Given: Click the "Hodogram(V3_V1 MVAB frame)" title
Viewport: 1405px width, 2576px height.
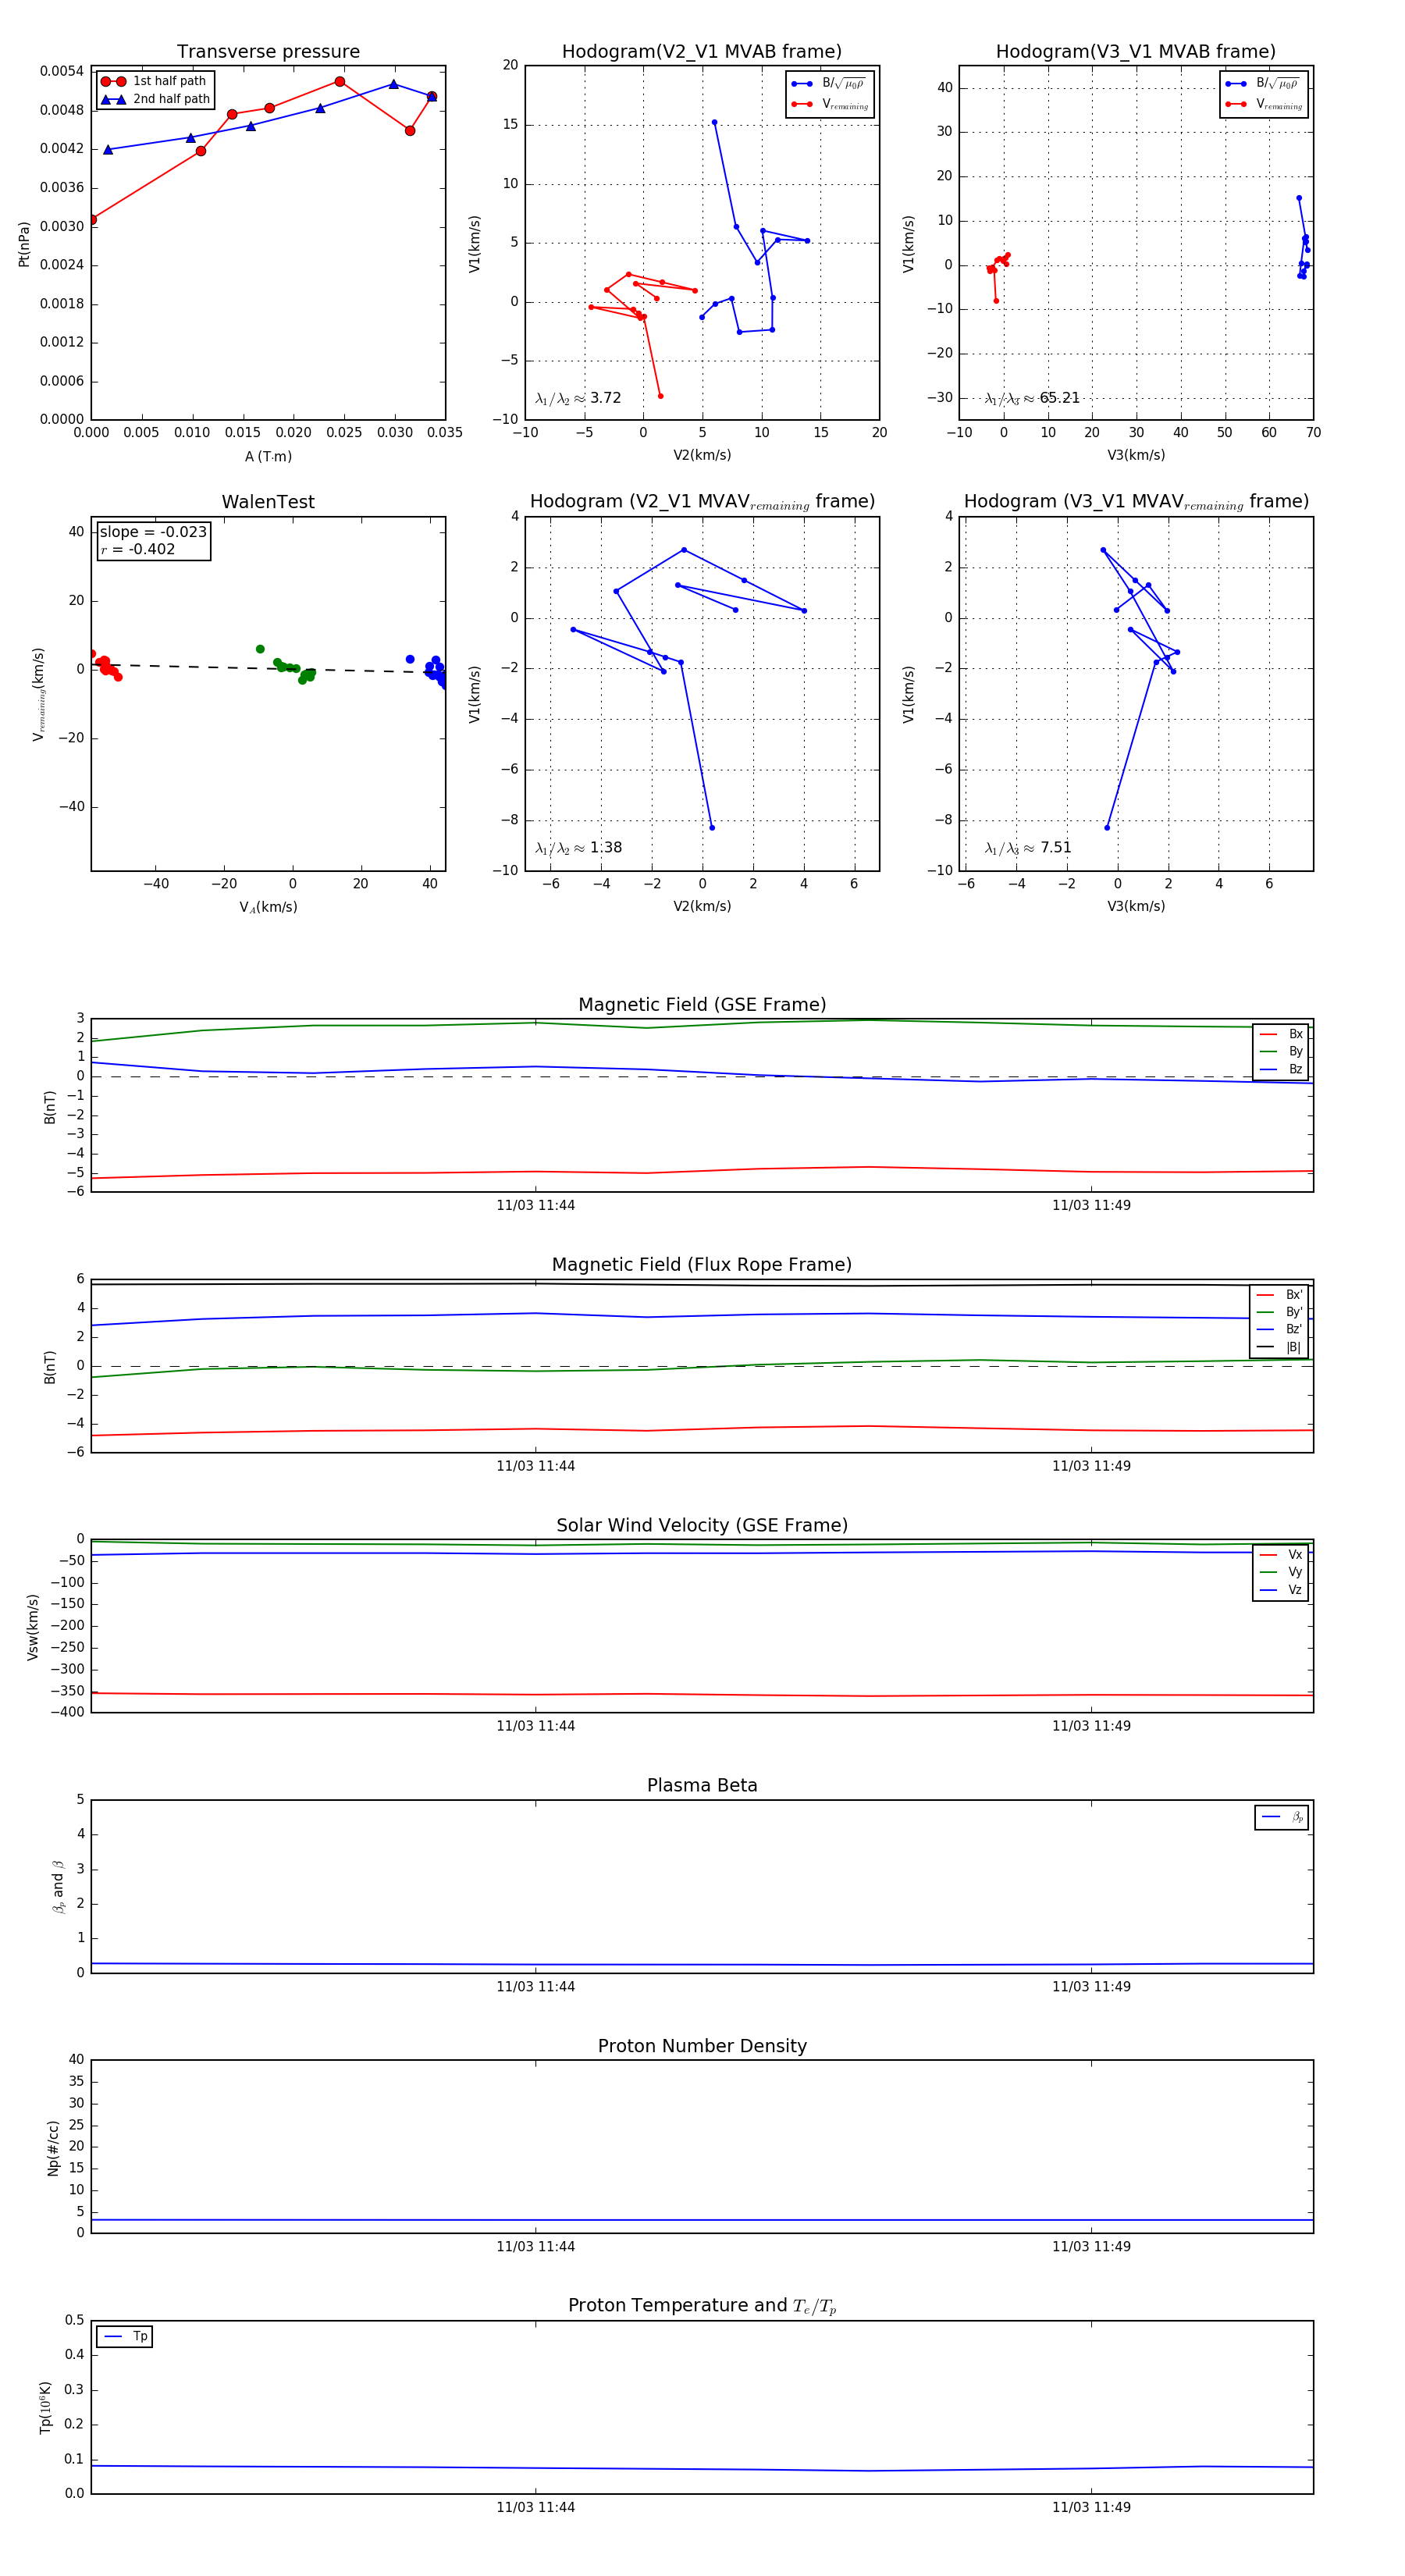Looking at the screenshot, I should [x=1136, y=52].
